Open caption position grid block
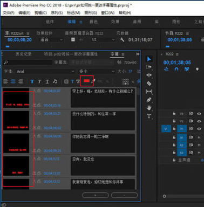 [x=125, y=81]
